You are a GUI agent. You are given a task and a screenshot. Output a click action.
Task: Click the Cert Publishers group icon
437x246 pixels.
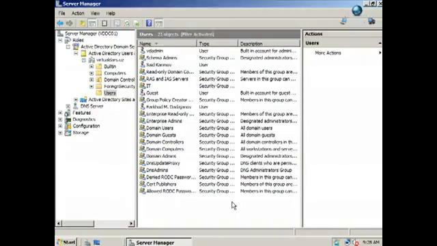click(x=143, y=184)
